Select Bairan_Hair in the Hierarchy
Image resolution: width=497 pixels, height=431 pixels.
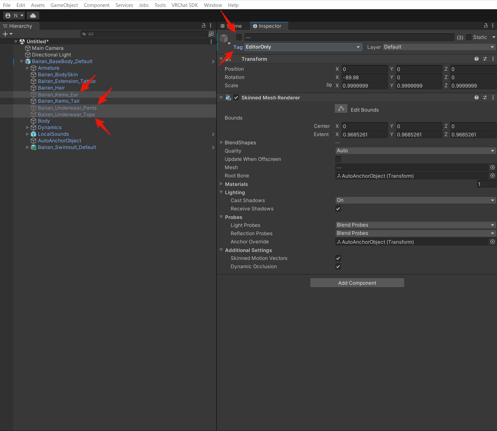(51, 88)
